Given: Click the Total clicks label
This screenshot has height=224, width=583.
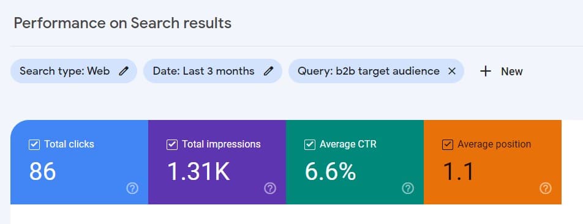Looking at the screenshot, I should tap(69, 144).
